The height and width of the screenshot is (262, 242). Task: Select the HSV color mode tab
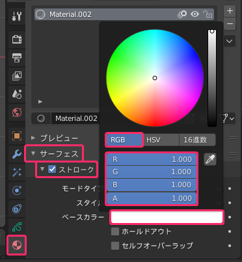coord(161,140)
